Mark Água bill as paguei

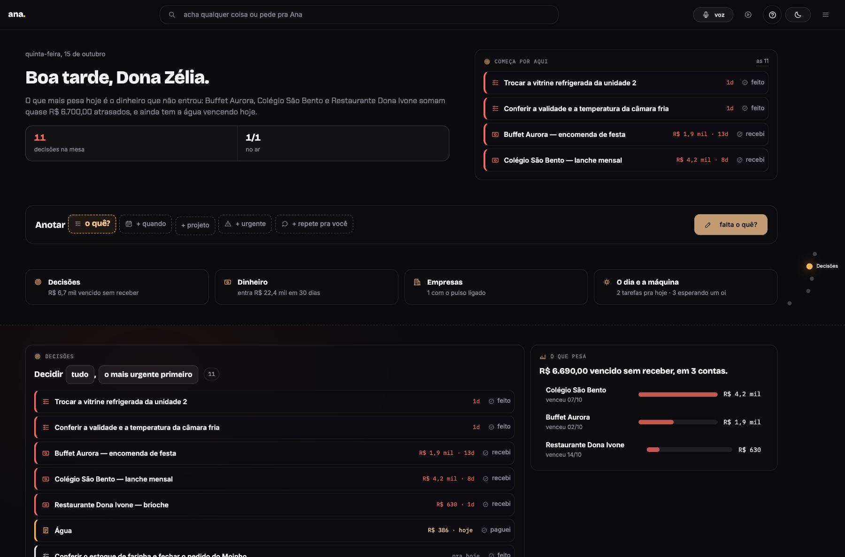tap(496, 530)
